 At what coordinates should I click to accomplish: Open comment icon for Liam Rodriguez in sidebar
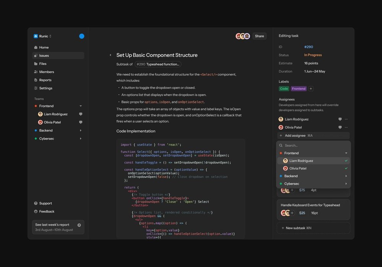pos(81,114)
